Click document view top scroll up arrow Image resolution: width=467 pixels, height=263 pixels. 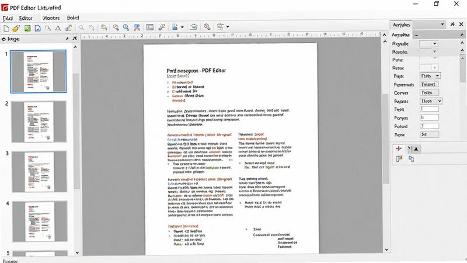click(x=385, y=35)
